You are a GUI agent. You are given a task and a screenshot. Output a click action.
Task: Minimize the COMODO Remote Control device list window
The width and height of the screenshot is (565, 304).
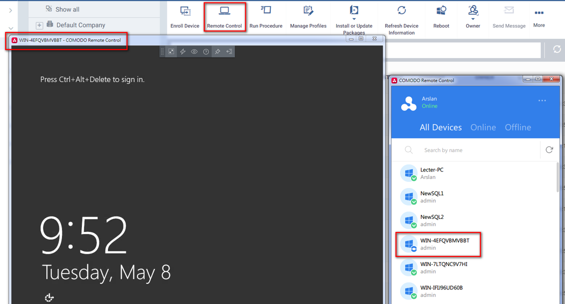(x=528, y=79)
